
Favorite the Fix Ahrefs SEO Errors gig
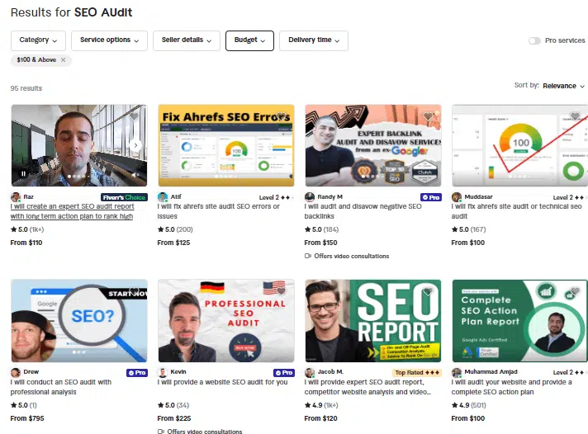pos(281,116)
